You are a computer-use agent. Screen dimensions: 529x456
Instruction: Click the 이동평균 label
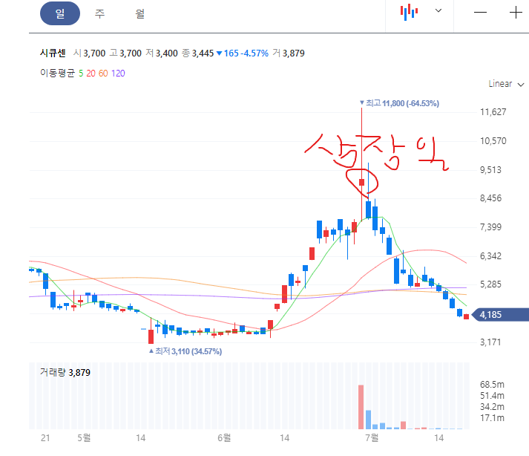point(57,73)
